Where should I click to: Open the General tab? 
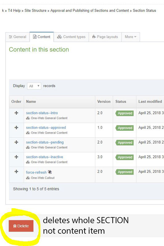pos(18,37)
